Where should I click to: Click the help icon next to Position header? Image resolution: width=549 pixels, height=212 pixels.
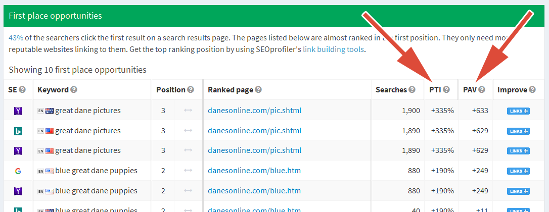pyautogui.click(x=191, y=90)
